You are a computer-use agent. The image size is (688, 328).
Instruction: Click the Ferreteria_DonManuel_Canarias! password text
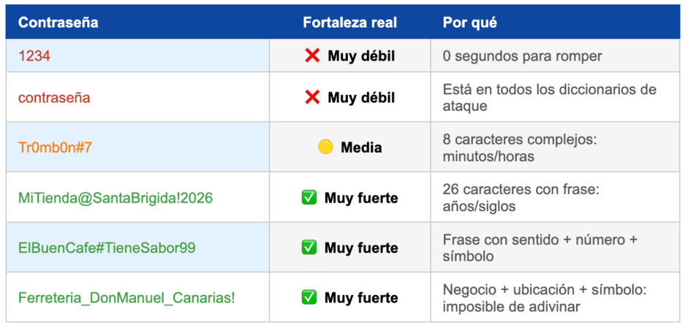126,298
